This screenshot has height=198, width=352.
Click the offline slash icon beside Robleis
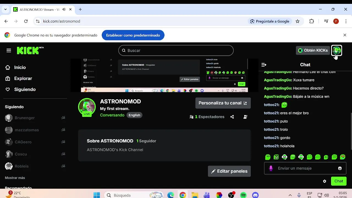point(63,166)
